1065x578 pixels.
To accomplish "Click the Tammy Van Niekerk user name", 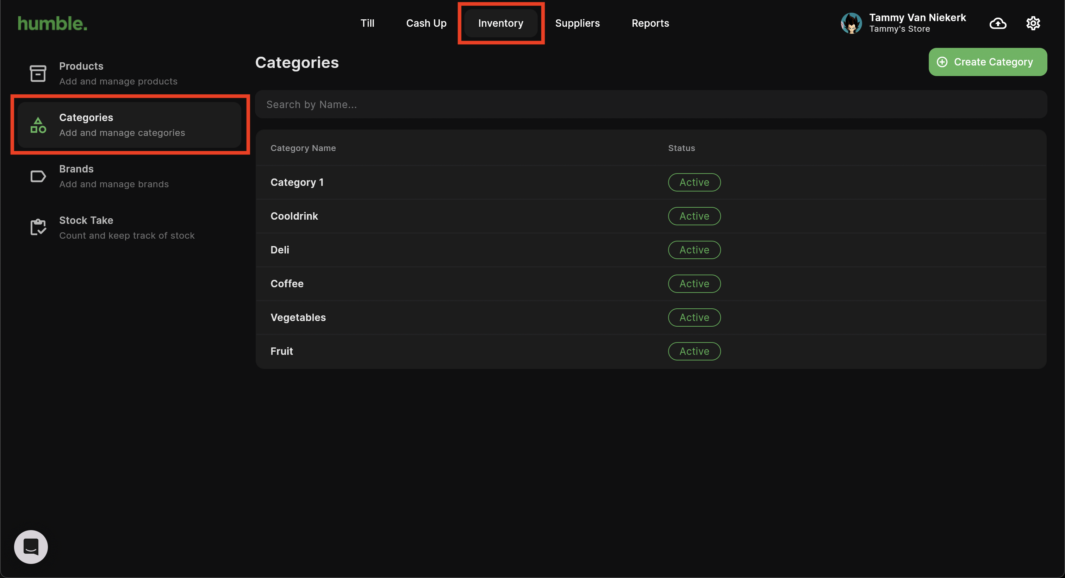I will 917,17.
